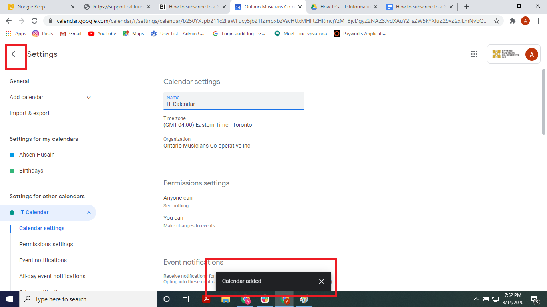Jump to Permissions settings in the sidebar

click(46, 244)
